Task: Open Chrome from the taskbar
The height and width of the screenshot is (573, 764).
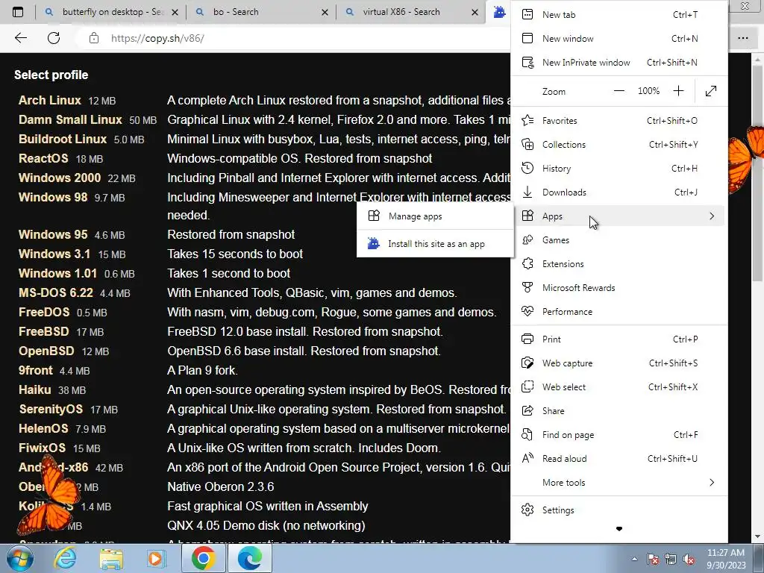Action: (203, 558)
